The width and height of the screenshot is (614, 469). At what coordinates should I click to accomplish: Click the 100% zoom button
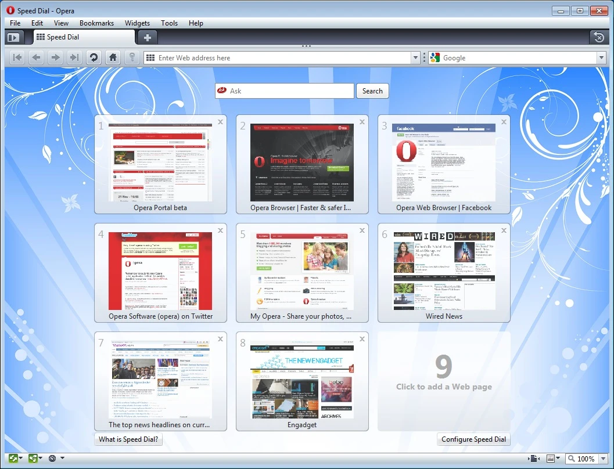pos(581,459)
